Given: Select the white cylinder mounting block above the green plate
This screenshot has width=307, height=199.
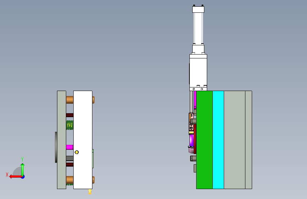Looking at the screenshot, I should tap(198, 73).
